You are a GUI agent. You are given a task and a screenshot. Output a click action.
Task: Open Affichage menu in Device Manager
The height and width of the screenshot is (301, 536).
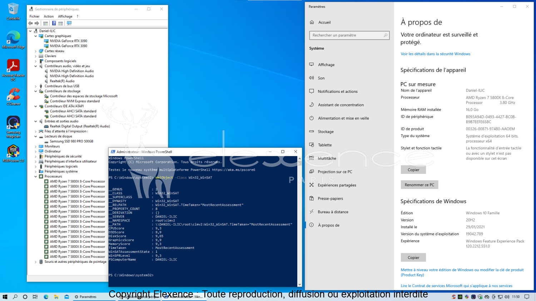(65, 16)
